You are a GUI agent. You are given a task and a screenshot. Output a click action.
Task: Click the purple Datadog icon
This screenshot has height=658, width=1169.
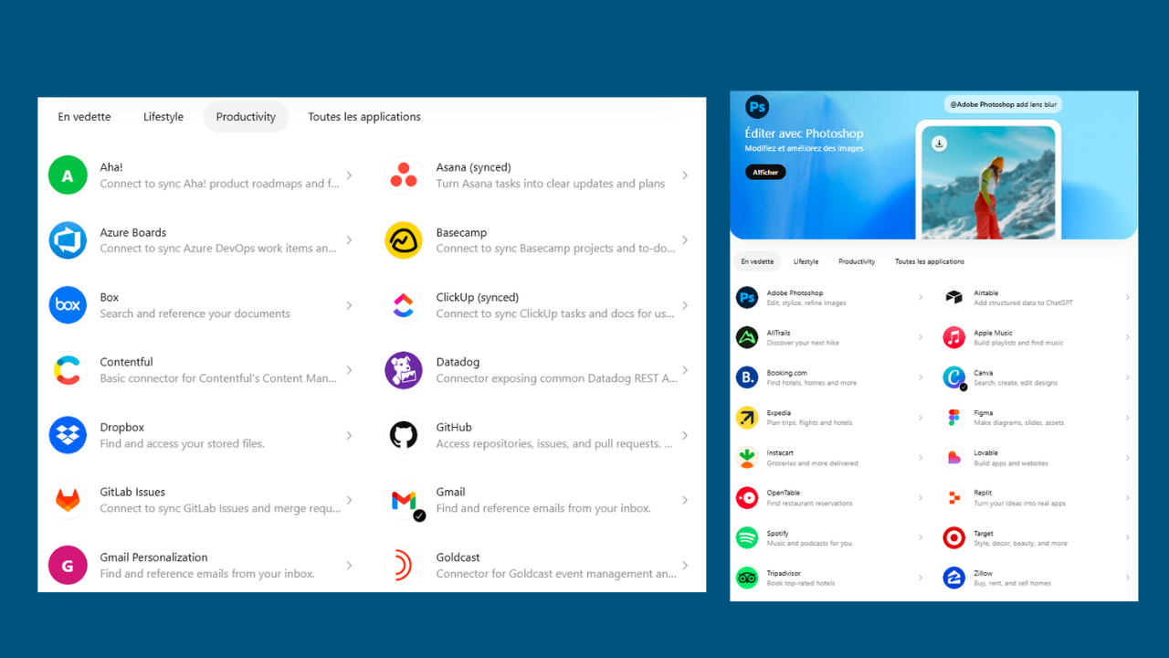point(404,370)
